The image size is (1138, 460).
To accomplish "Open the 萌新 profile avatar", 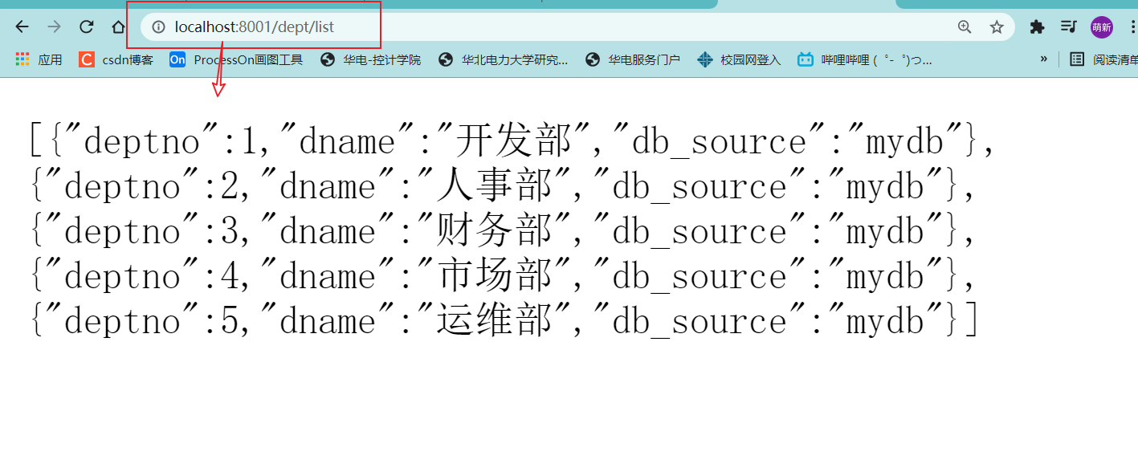I will (1101, 27).
